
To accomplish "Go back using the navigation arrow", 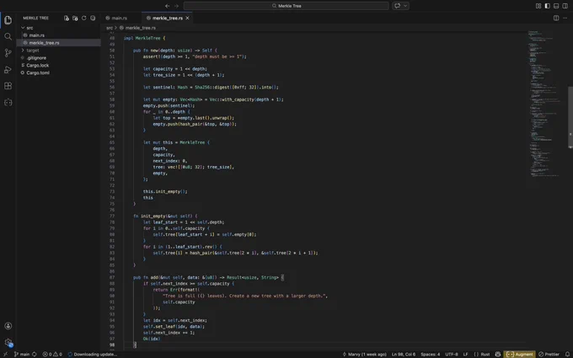I will tap(168, 6).
